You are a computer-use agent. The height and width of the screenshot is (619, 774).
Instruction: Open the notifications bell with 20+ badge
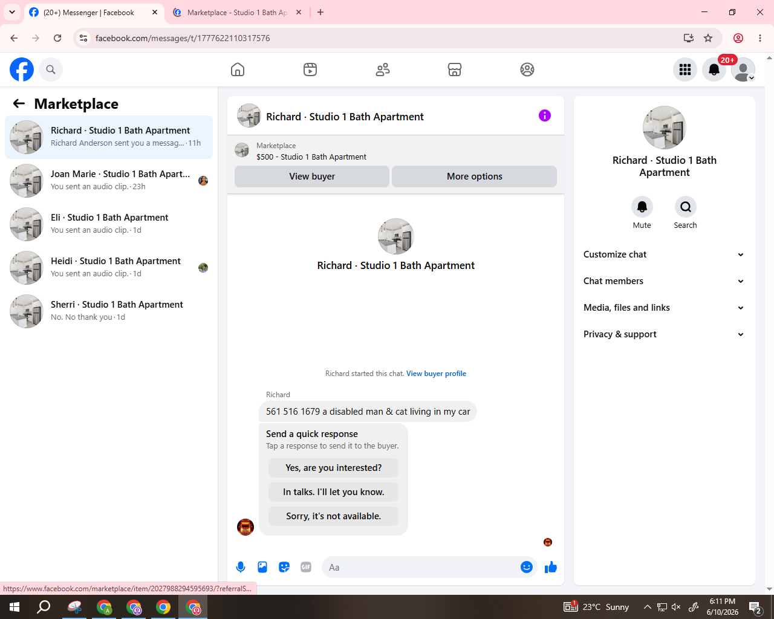coord(714,70)
